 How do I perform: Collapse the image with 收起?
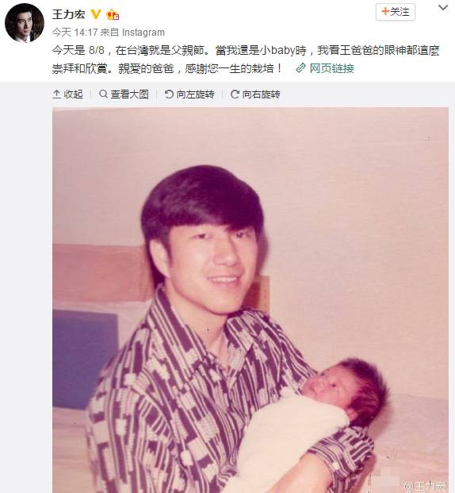pos(68,94)
